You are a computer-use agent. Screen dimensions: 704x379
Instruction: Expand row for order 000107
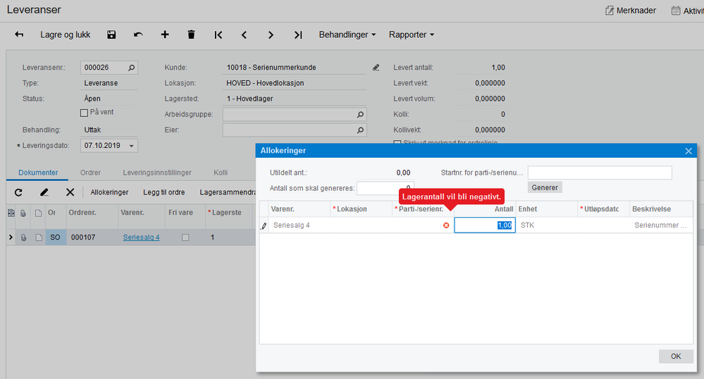11,237
